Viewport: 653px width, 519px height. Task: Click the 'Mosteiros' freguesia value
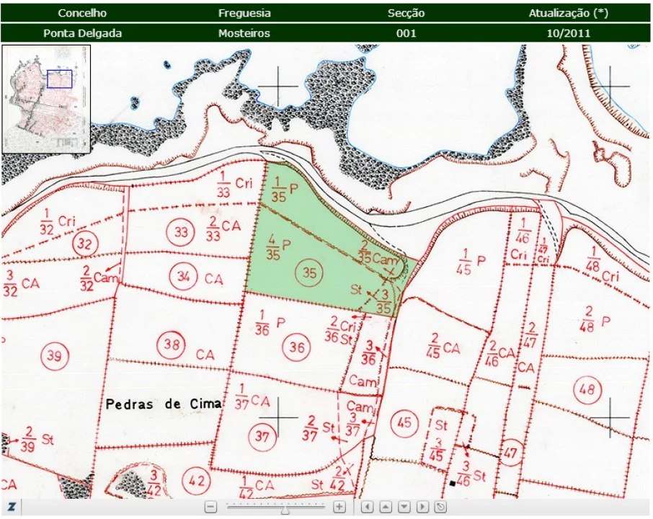pos(244,33)
